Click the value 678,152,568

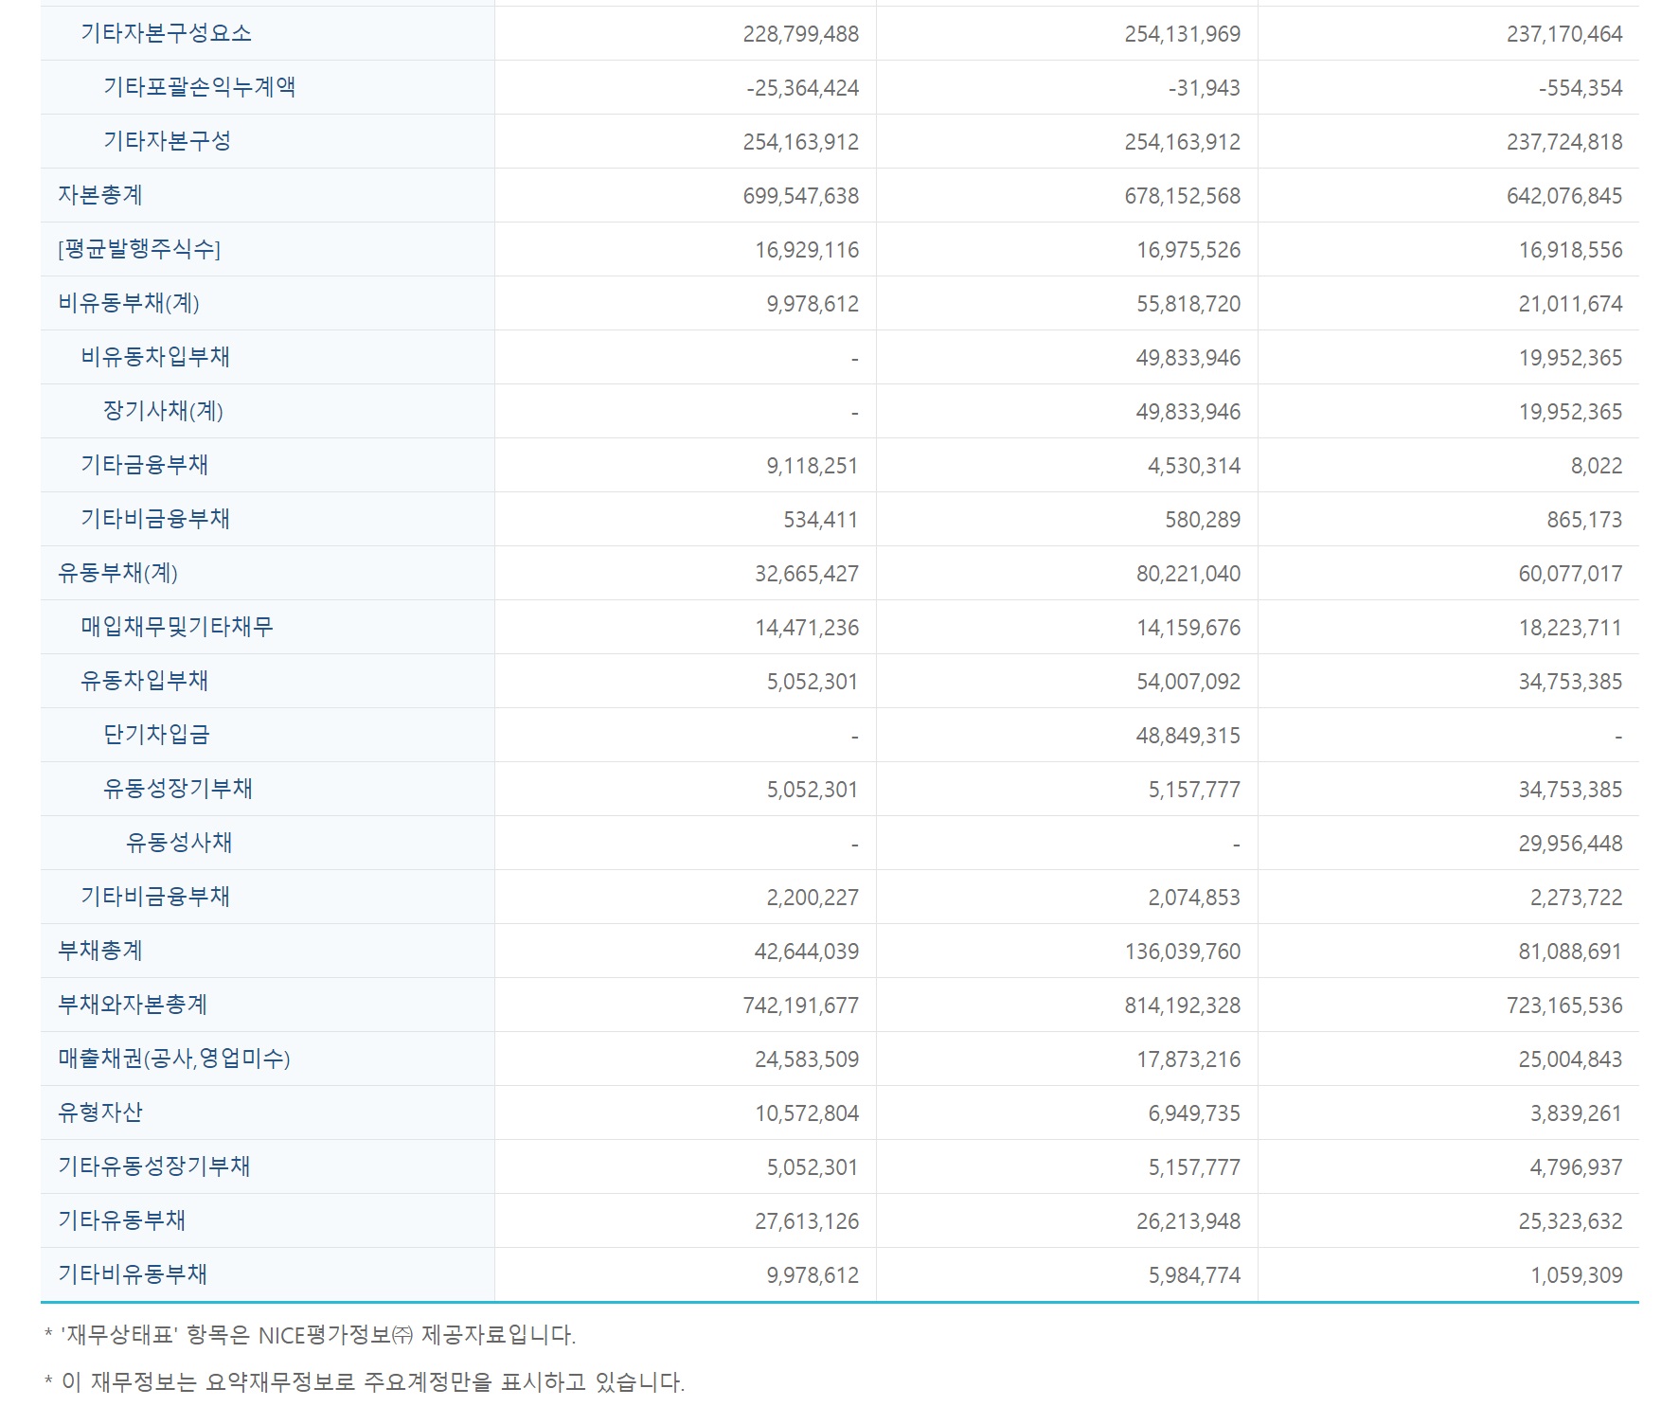click(x=1183, y=196)
